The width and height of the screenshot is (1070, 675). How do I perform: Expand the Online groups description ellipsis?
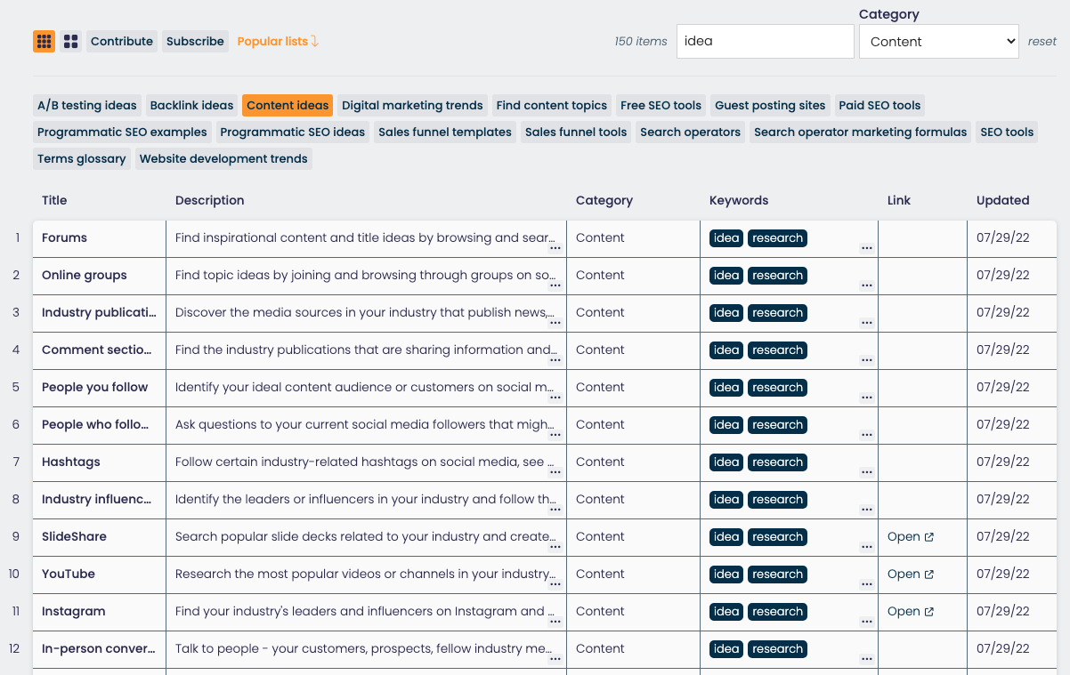555,285
